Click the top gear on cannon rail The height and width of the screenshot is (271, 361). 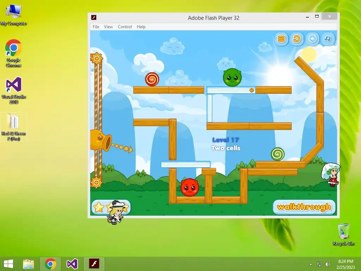pyautogui.click(x=97, y=59)
